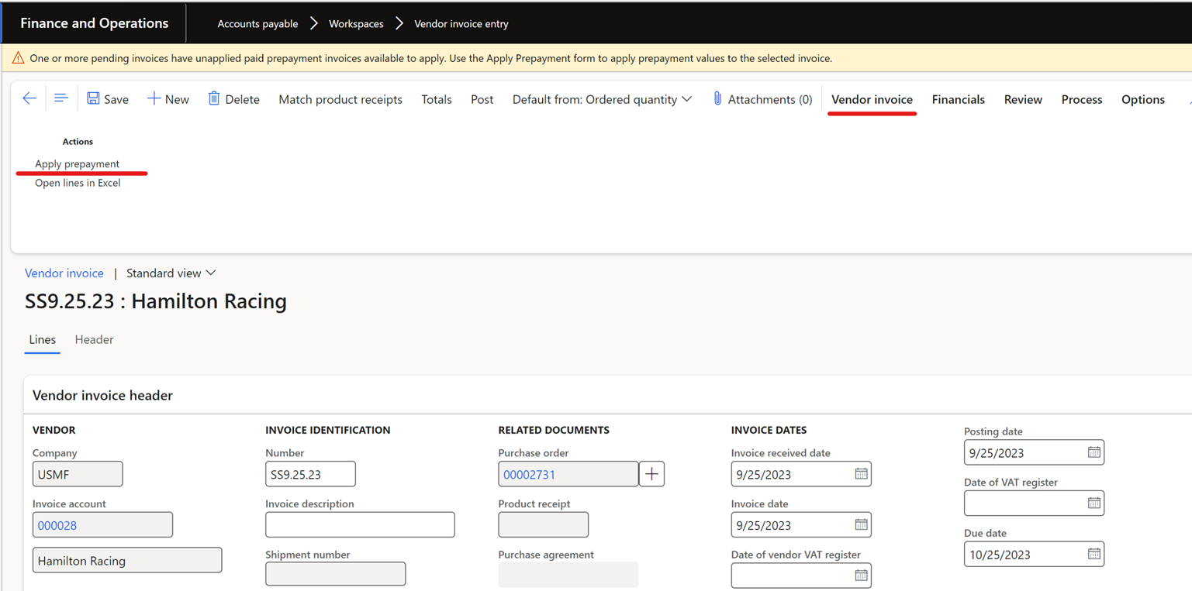Click the Invoice description input field

(360, 524)
